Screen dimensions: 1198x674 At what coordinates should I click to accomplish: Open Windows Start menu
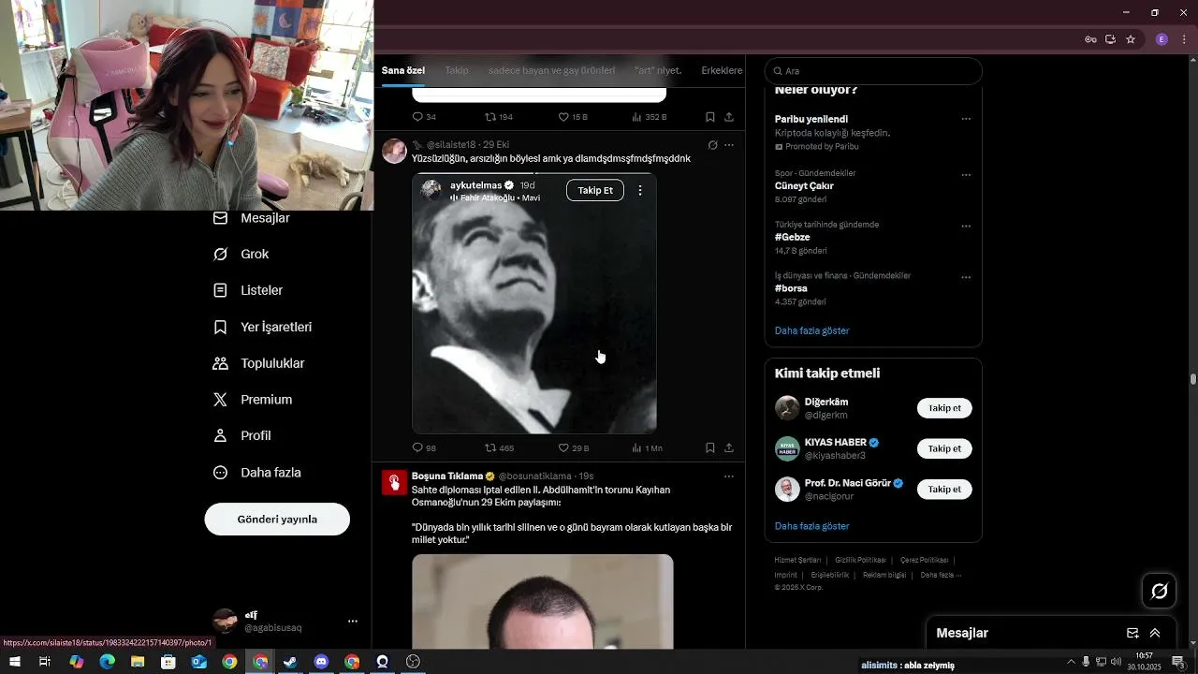click(15, 662)
